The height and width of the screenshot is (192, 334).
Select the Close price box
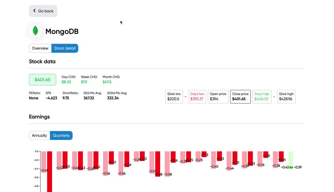[240, 97]
